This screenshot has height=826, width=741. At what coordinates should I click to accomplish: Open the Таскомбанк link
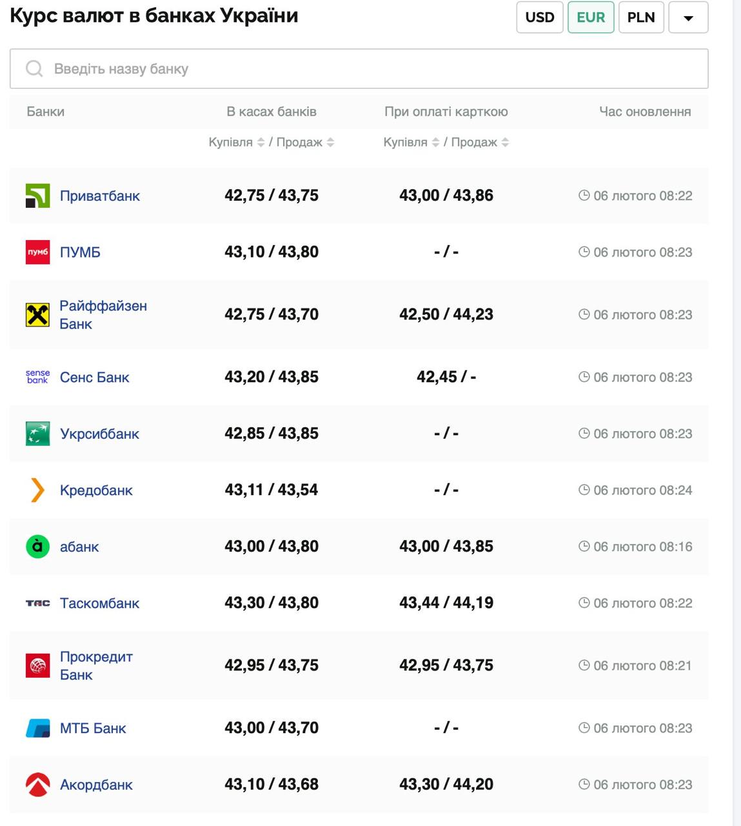(99, 603)
